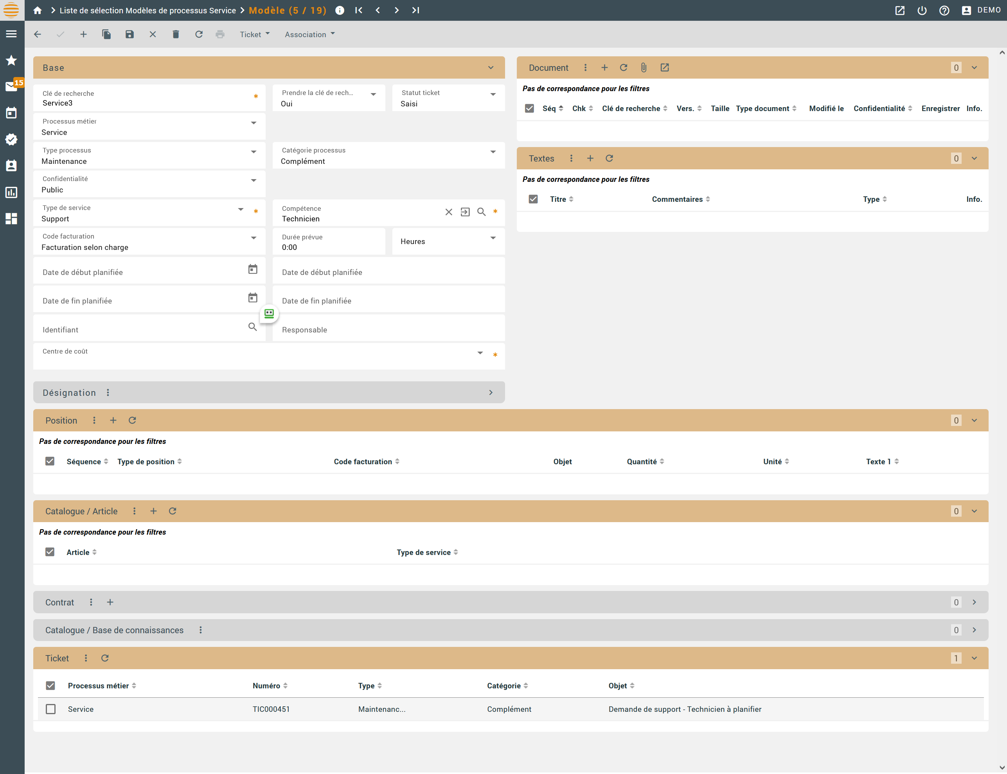Check the Service TIC000451 row checkbox

(51, 709)
